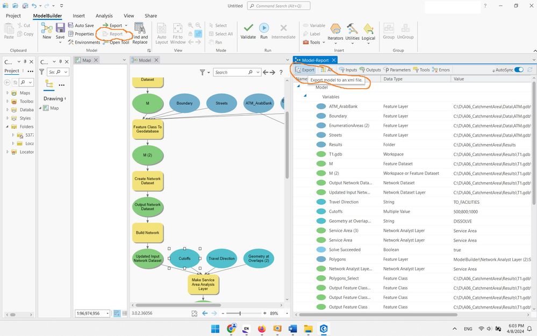Toggle Intermediate data setting

[x=283, y=32]
